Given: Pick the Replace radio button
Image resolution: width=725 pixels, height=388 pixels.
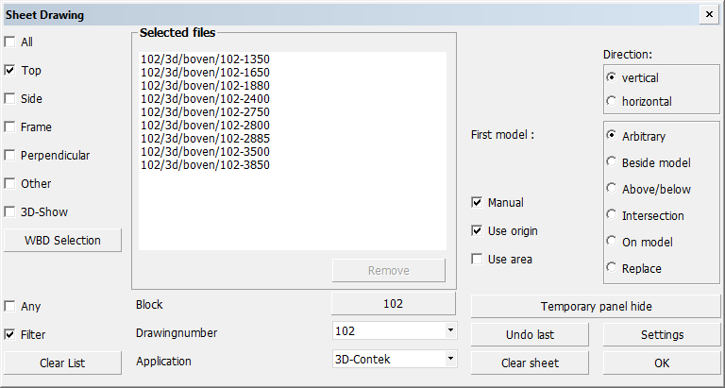Looking at the screenshot, I should coord(612,269).
